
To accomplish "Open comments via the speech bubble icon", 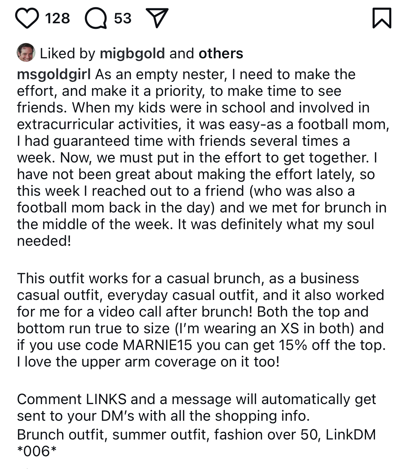I will tap(96, 18).
